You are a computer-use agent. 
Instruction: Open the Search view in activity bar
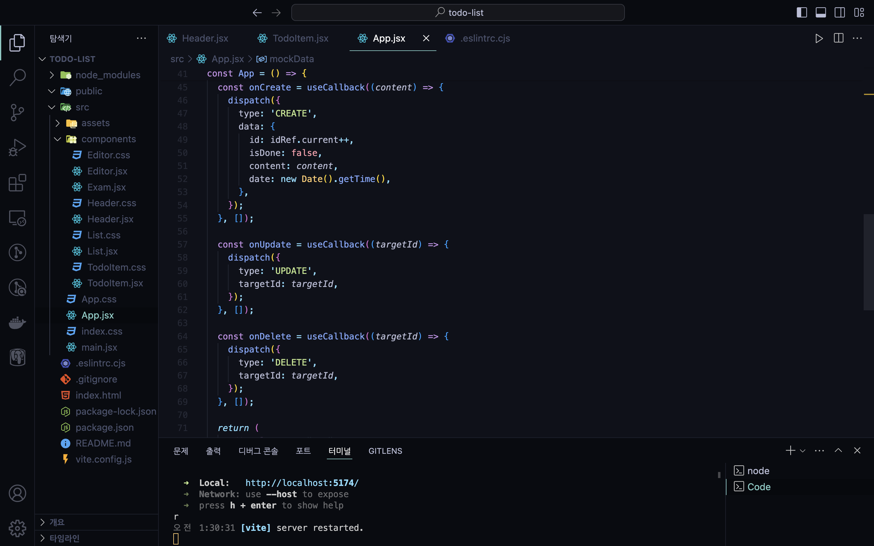click(17, 77)
